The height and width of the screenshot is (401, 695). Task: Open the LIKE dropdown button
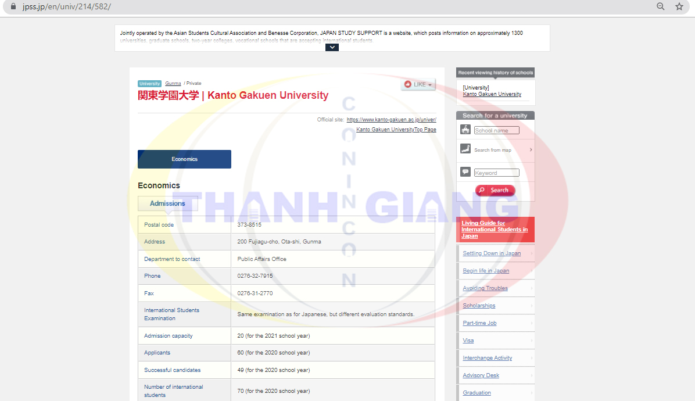[x=418, y=84]
